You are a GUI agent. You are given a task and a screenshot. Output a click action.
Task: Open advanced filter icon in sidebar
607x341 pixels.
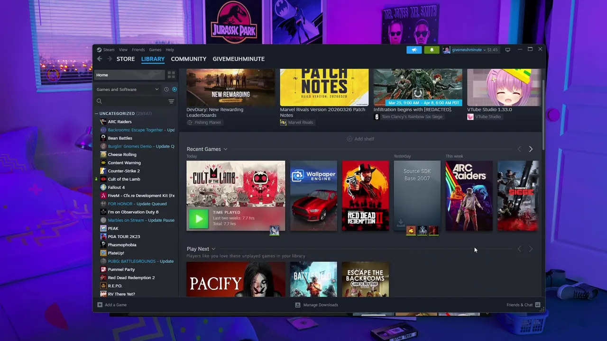click(171, 101)
